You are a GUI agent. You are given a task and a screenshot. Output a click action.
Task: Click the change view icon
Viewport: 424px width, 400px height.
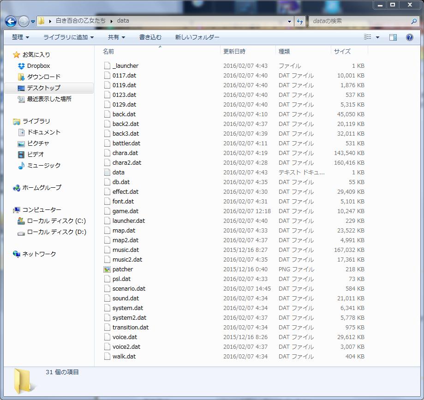click(368, 37)
